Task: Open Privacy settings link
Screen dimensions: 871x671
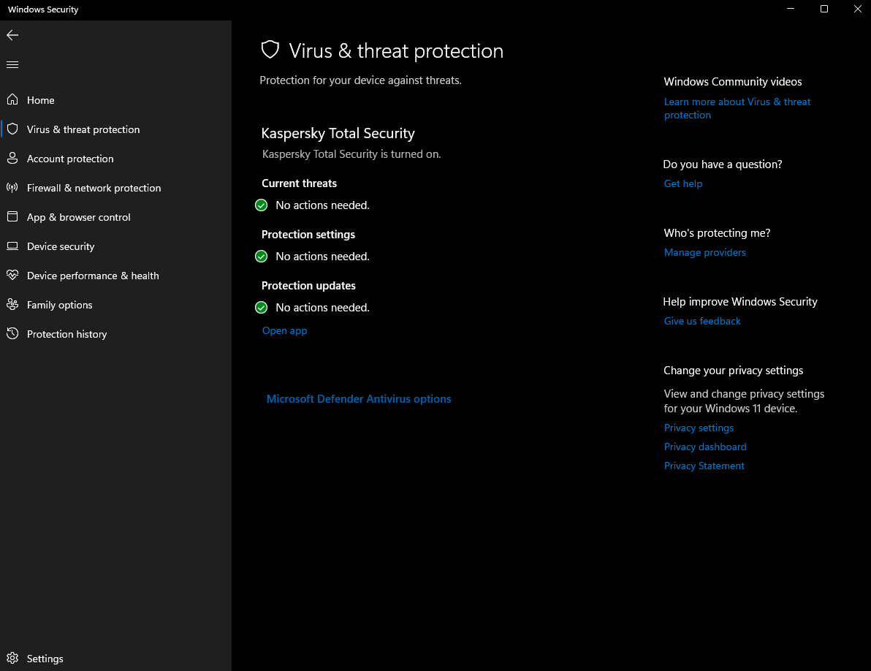Action: click(699, 428)
